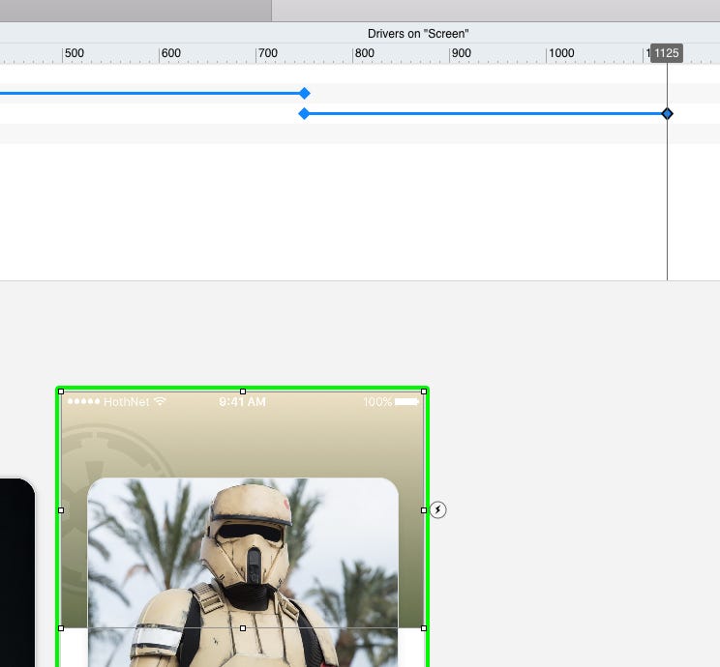720x667 pixels.
Task: Click the 800 mark on the timeline ruler
Action: (364, 53)
